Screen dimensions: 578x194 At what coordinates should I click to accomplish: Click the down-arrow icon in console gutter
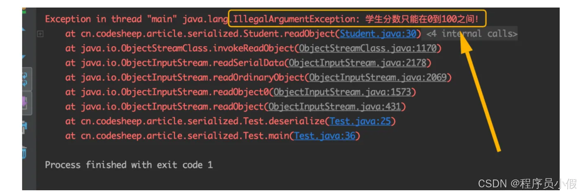tap(24, 57)
